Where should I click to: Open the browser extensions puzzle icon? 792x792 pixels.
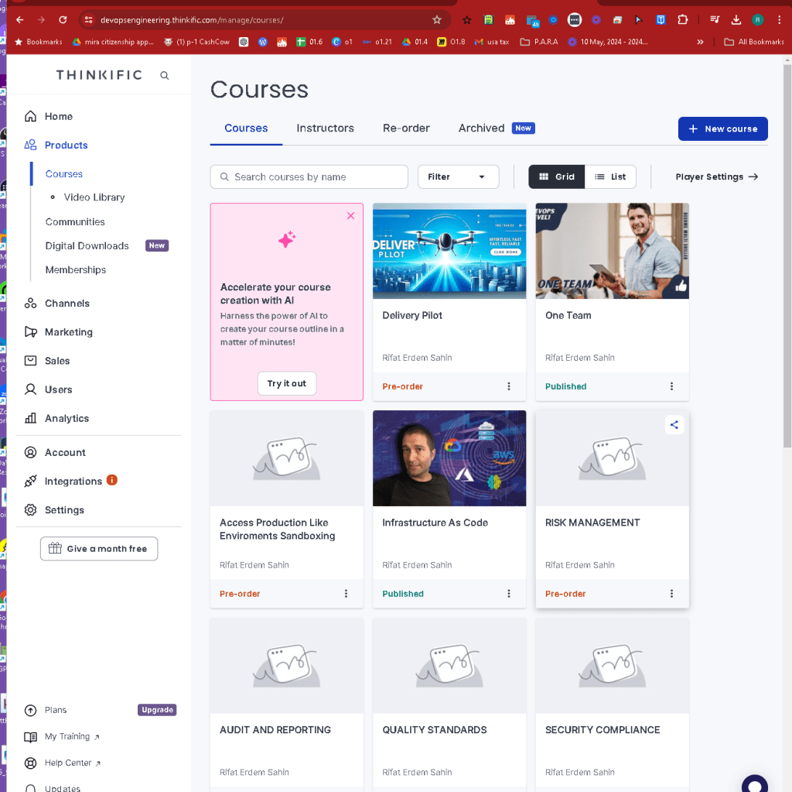(x=683, y=19)
